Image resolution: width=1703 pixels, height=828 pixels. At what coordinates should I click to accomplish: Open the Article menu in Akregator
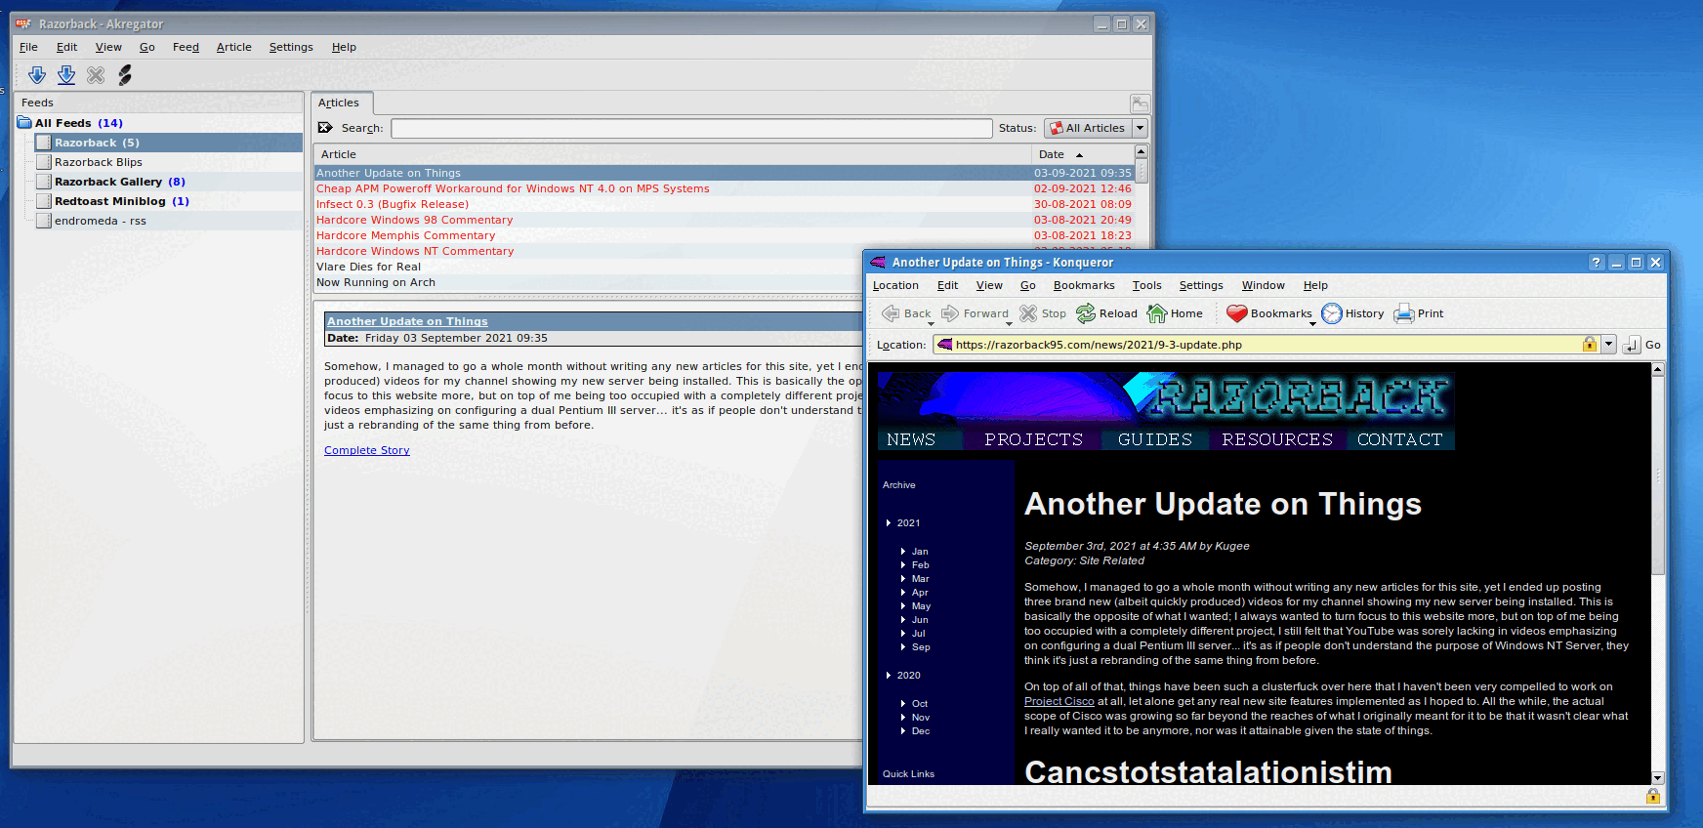(x=234, y=47)
